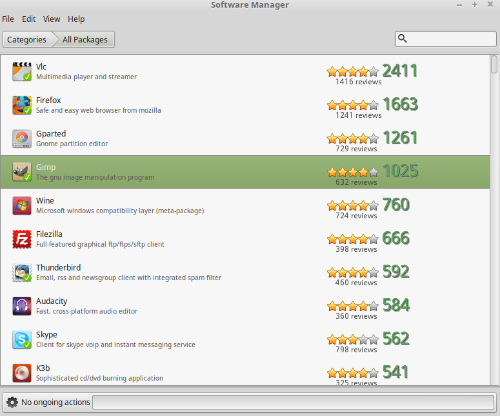Click the Filezilla application icon
500x416 pixels.
tap(22, 239)
